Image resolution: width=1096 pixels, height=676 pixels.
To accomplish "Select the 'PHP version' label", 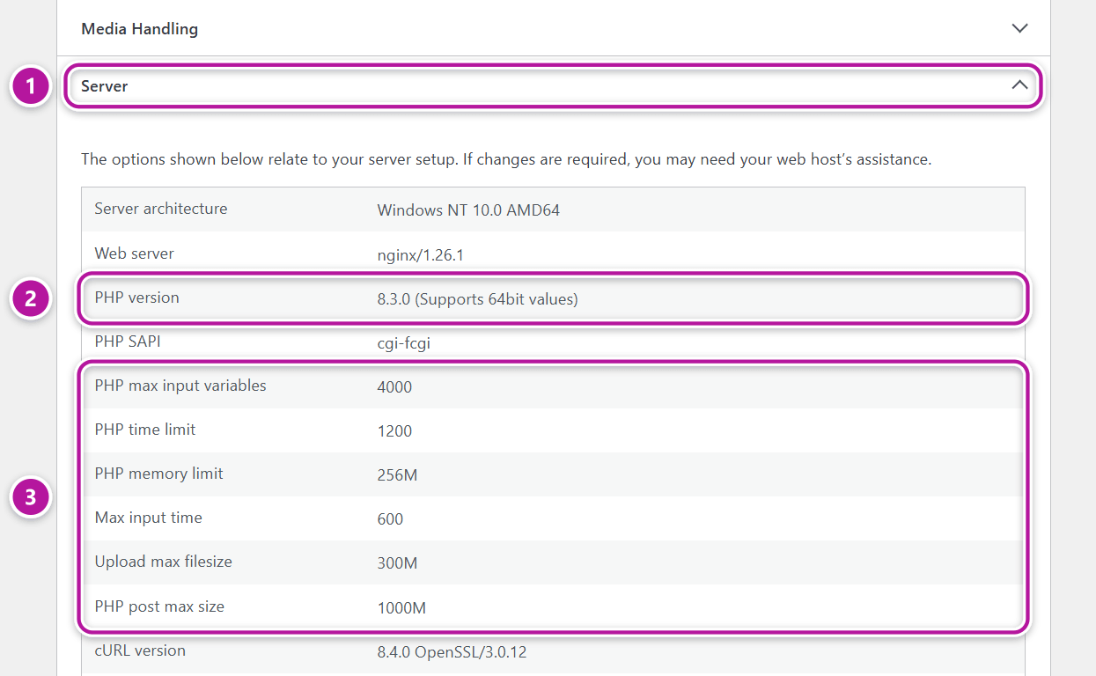I will (137, 298).
